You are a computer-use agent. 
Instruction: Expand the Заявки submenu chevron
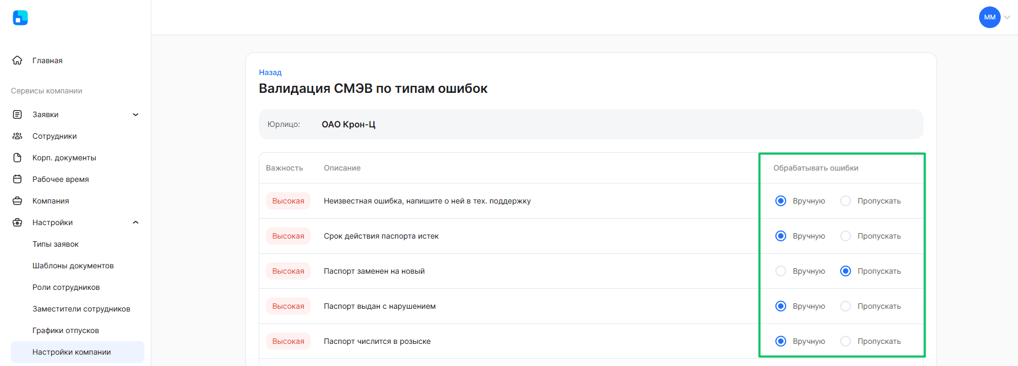coord(136,114)
